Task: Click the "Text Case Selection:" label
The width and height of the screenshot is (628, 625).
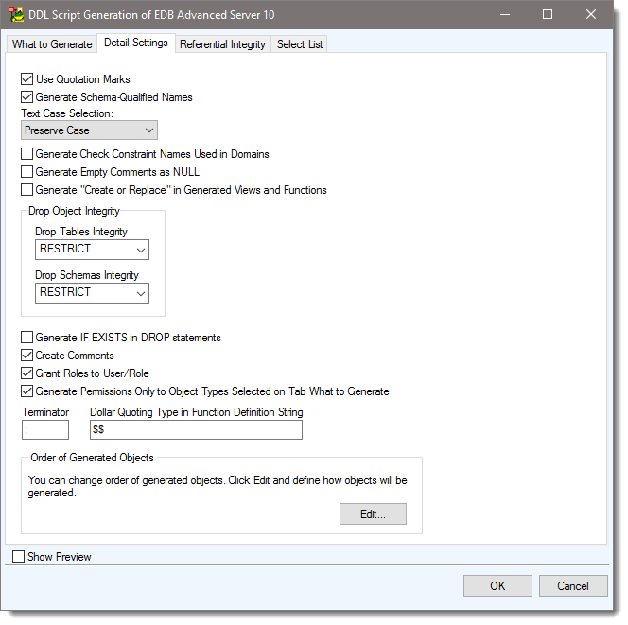Action: [67, 113]
